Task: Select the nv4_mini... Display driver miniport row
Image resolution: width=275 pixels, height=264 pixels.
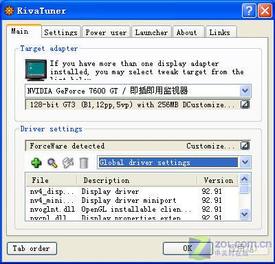Action: pos(132,200)
